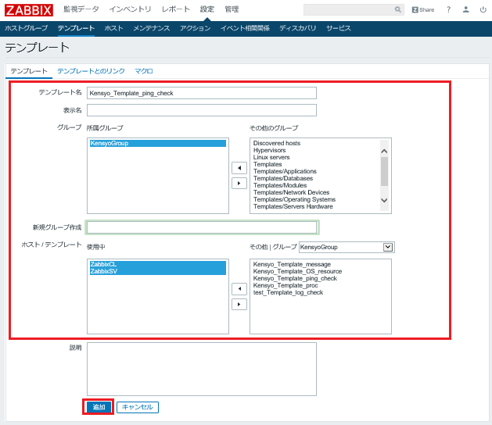This screenshot has width=492, height=425.
Task: Click the Zabbix logo
Action: 28,9
